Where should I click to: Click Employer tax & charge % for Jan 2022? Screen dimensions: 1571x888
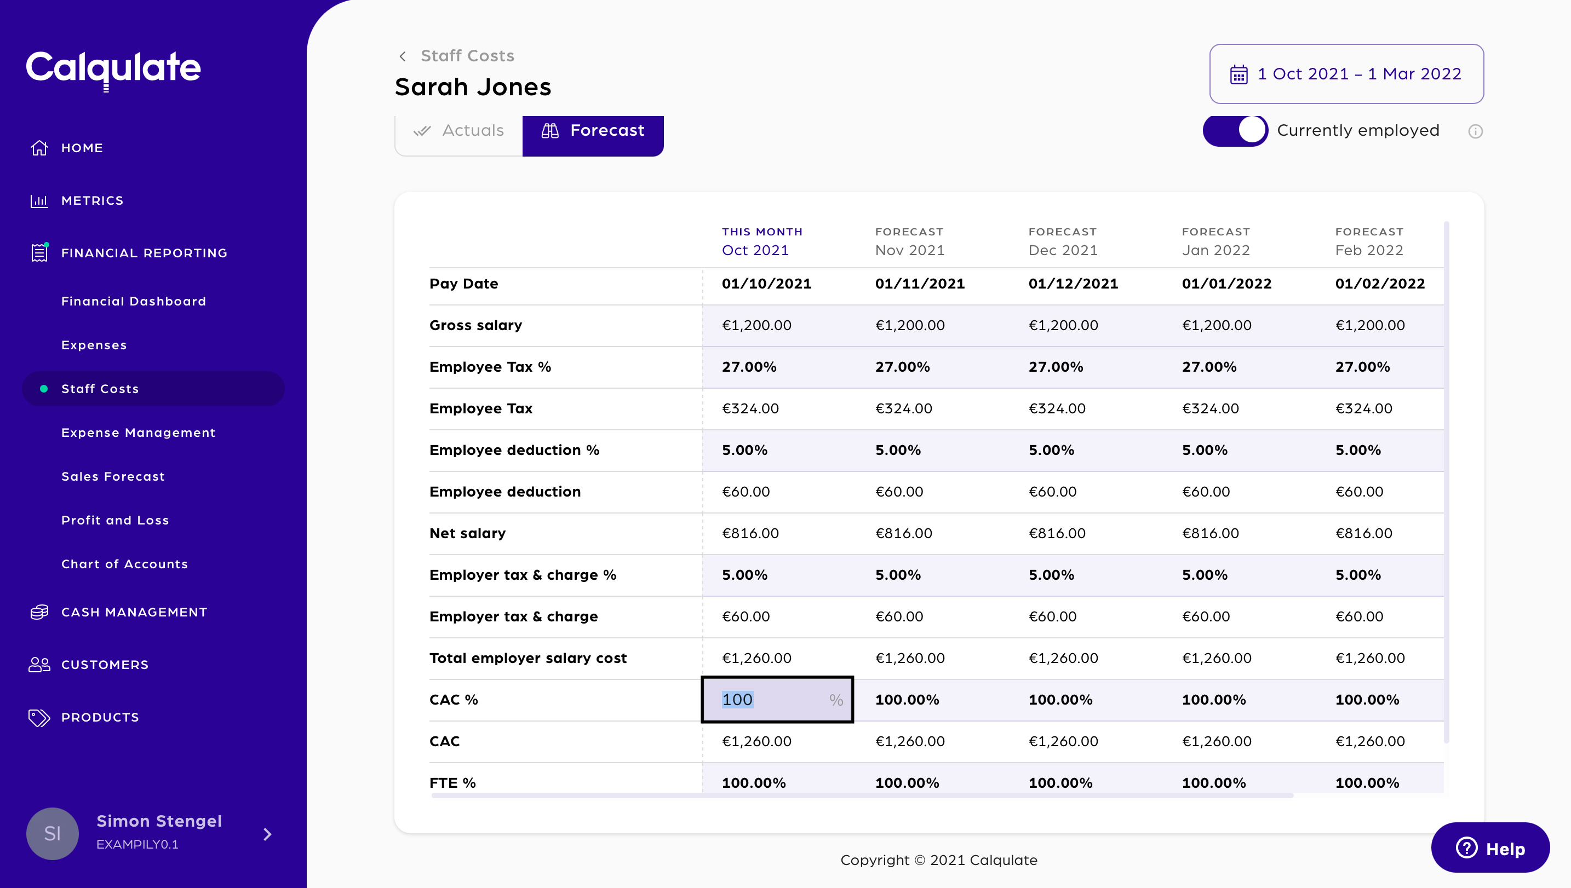(x=1205, y=575)
